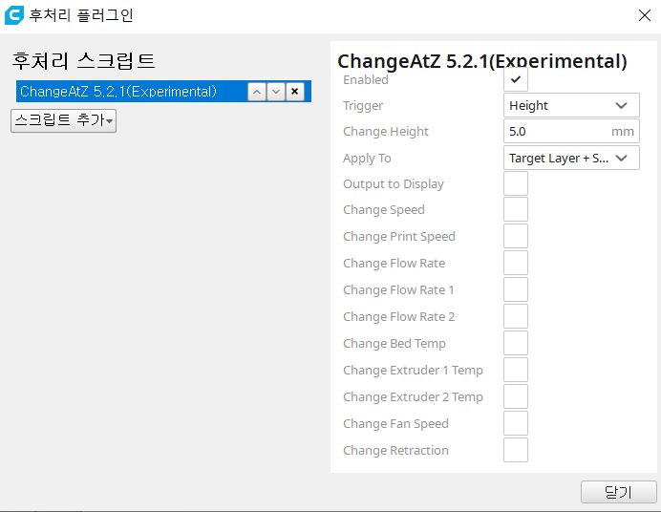This screenshot has height=512, width=661.
Task: Click the 후처리 플러그인 window title
Action: coord(81,15)
